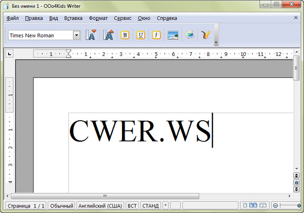Toggle underline formatting
Viewport: 304px width, 213px height.
pyautogui.click(x=140, y=35)
